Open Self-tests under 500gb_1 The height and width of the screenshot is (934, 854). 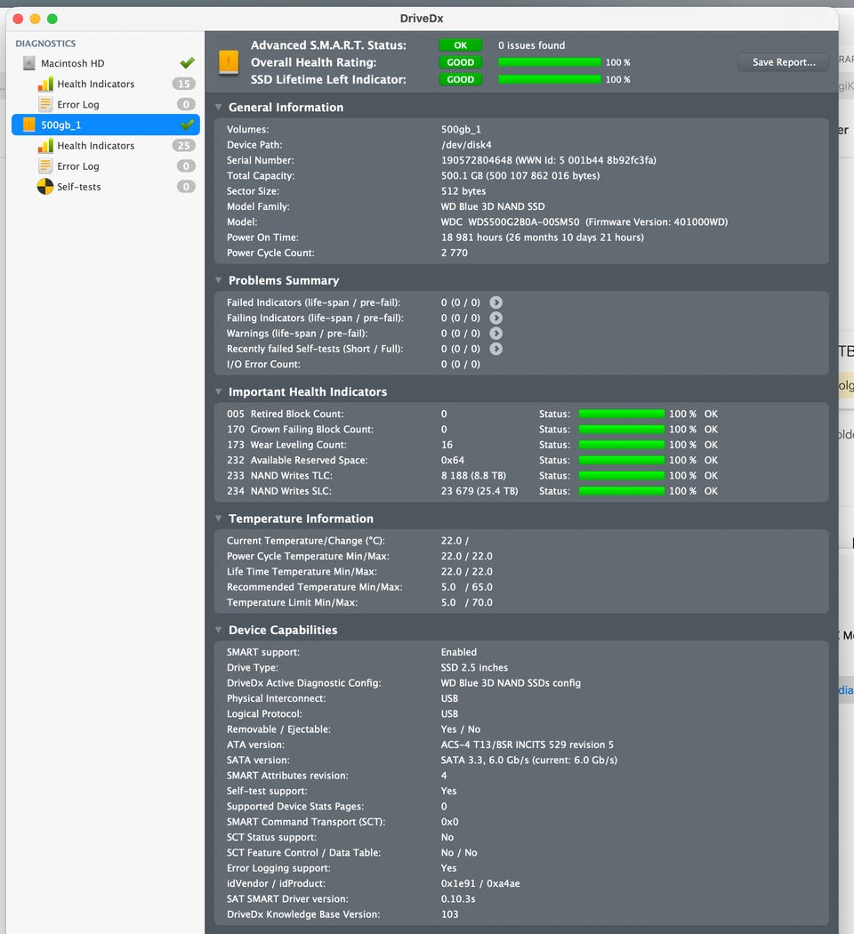coord(105,187)
